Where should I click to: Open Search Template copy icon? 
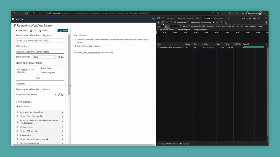click(59, 57)
